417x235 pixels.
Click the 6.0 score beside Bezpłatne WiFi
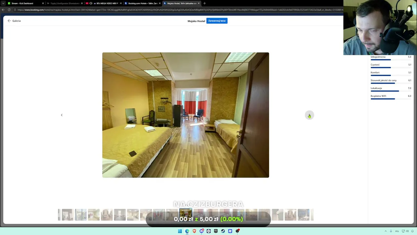(x=410, y=96)
